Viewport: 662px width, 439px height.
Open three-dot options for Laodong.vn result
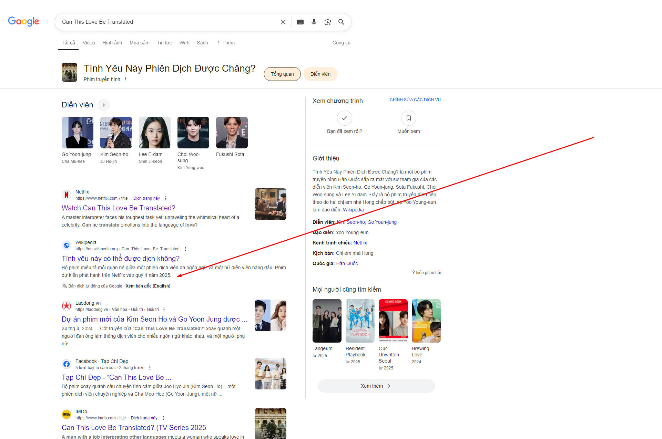164,310
